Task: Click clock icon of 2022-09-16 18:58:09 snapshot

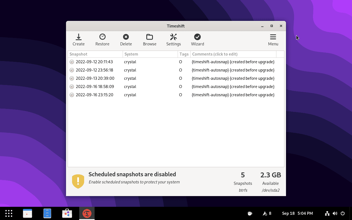Action: pyautogui.click(x=72, y=87)
